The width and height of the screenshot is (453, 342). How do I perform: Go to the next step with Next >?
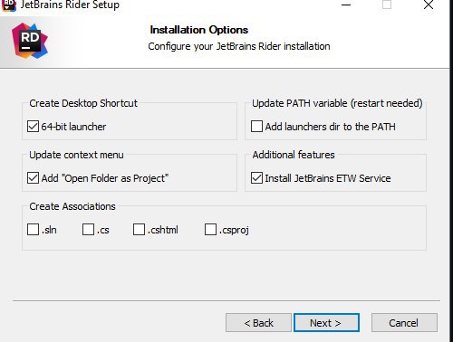tap(326, 323)
